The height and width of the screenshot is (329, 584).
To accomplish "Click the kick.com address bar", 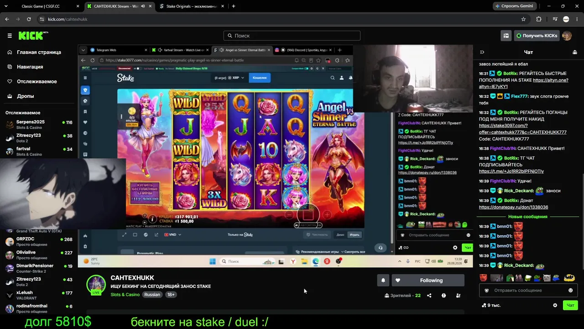I will tap(283, 19).
